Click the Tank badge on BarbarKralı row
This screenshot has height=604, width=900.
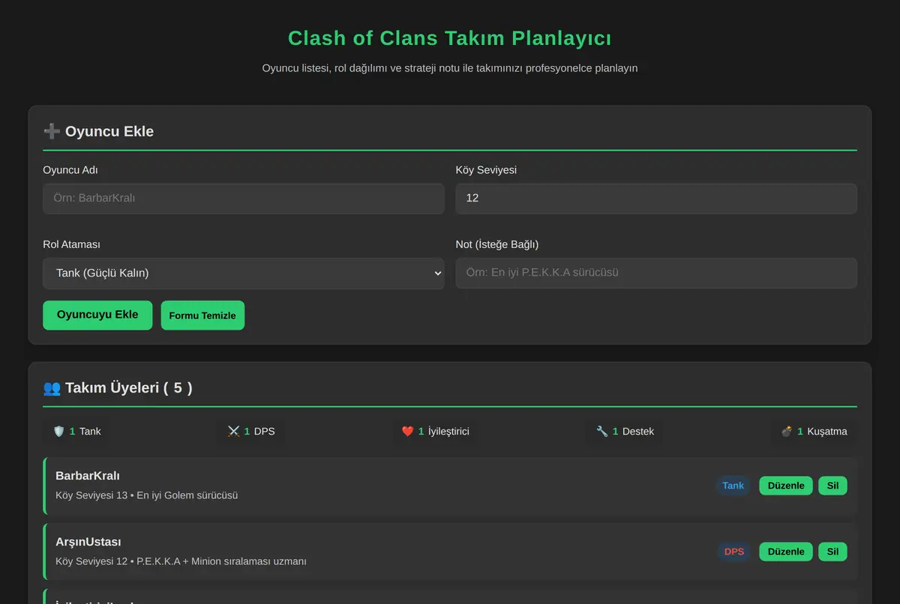click(733, 486)
